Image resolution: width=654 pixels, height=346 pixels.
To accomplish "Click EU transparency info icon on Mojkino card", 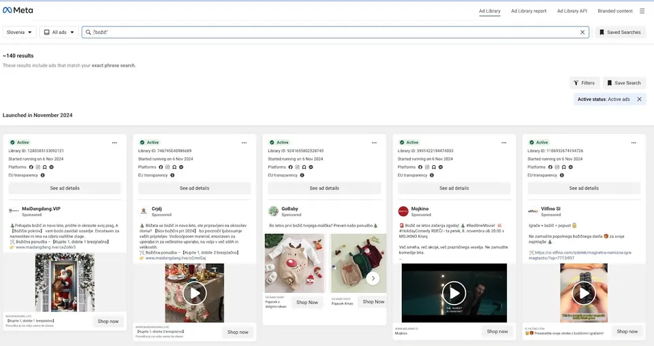I will point(432,175).
